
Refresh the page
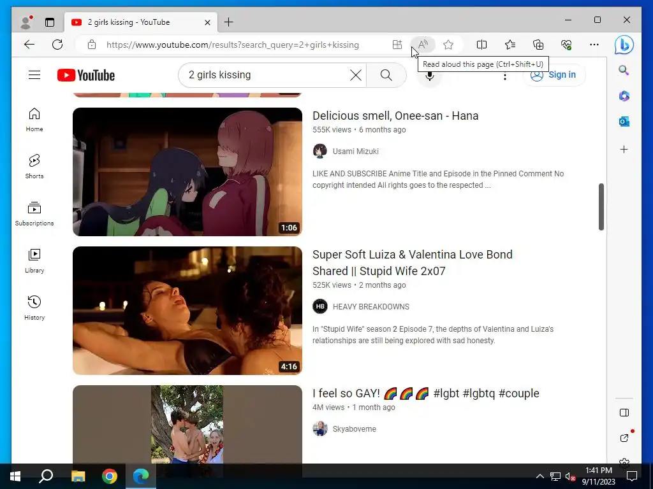[x=57, y=45]
